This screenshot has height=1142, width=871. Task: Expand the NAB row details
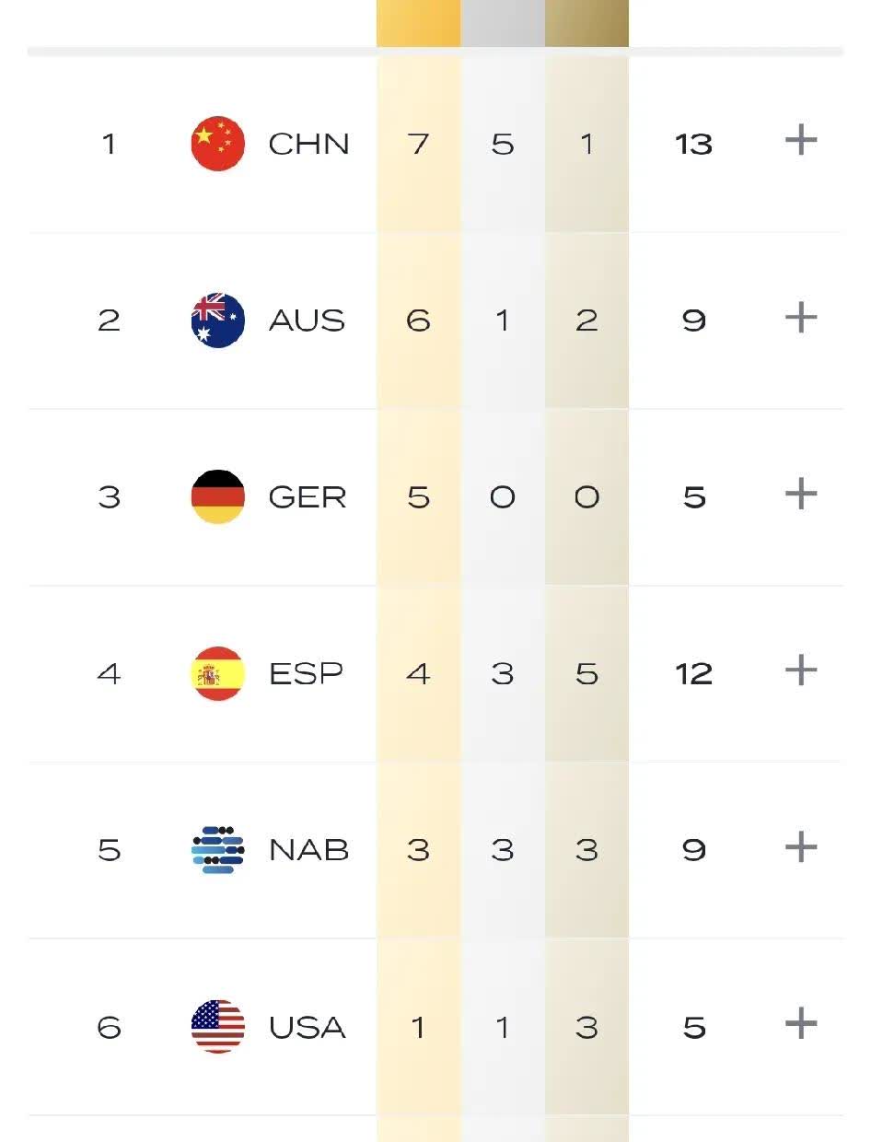pos(801,847)
